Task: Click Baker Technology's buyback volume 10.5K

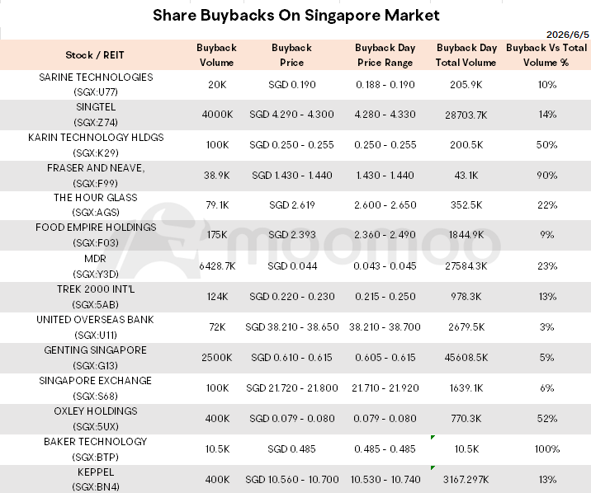Action: [x=217, y=449]
